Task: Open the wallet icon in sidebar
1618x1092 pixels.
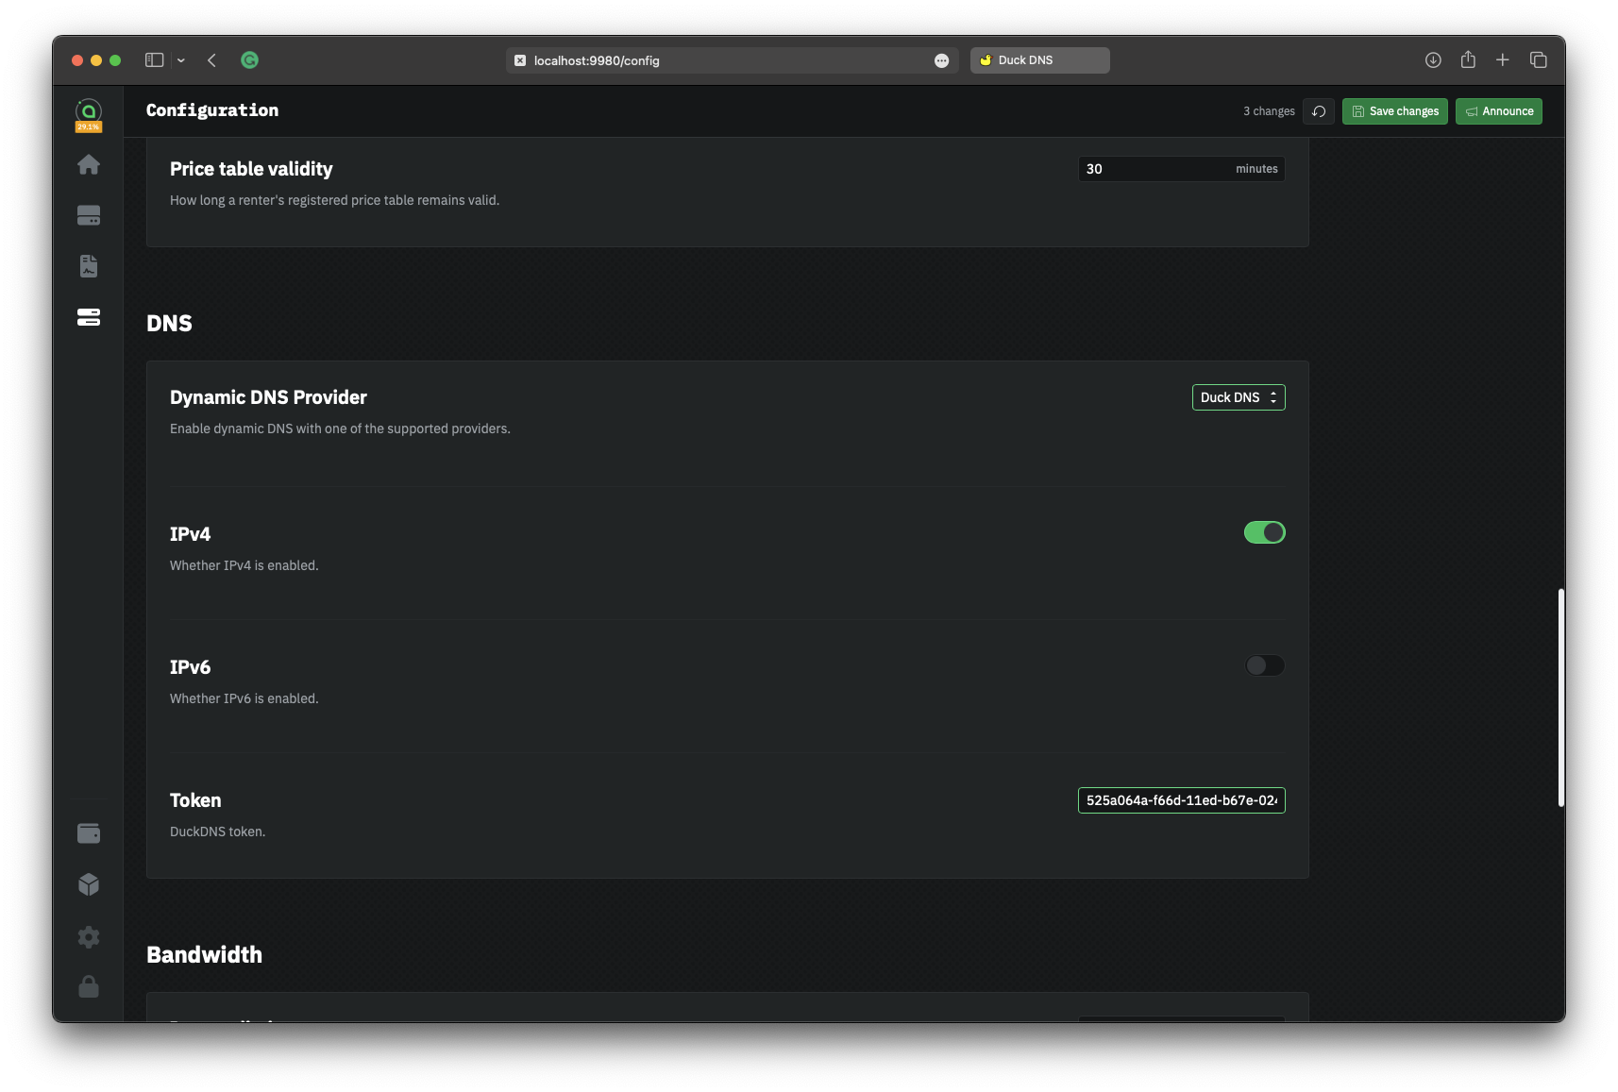Action: pos(89,833)
